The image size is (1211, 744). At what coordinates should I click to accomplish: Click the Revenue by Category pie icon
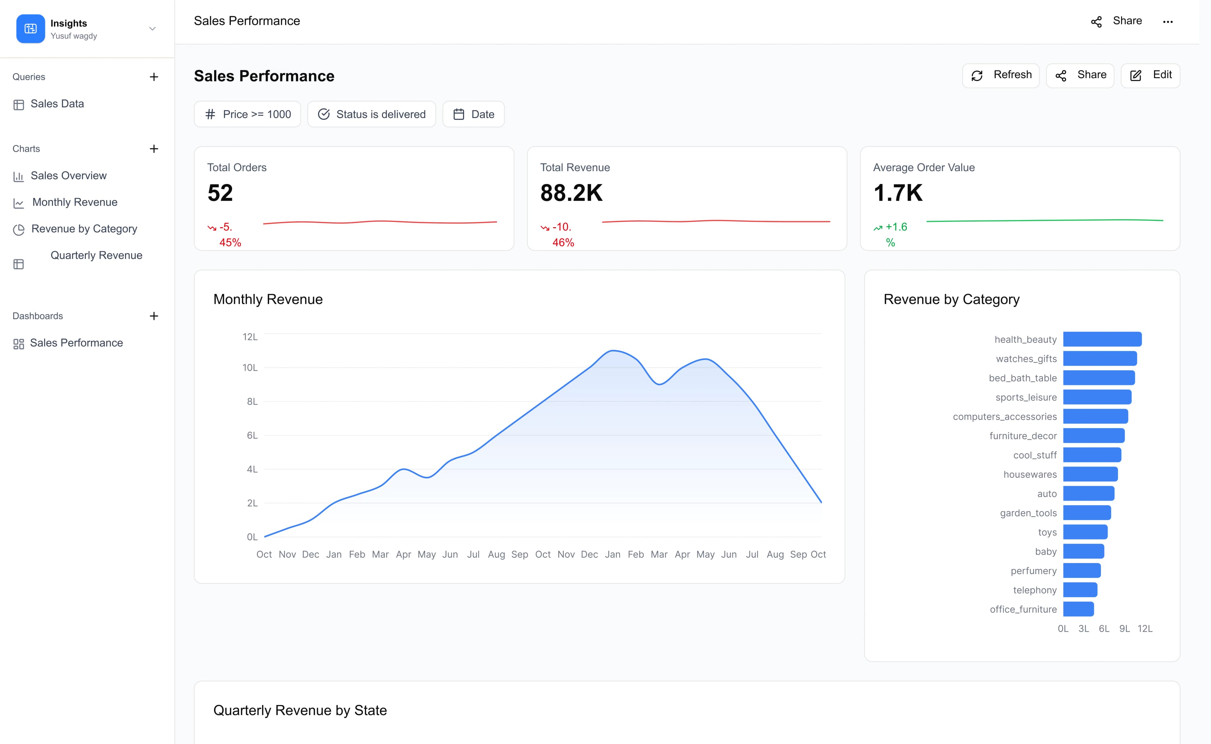tap(19, 229)
